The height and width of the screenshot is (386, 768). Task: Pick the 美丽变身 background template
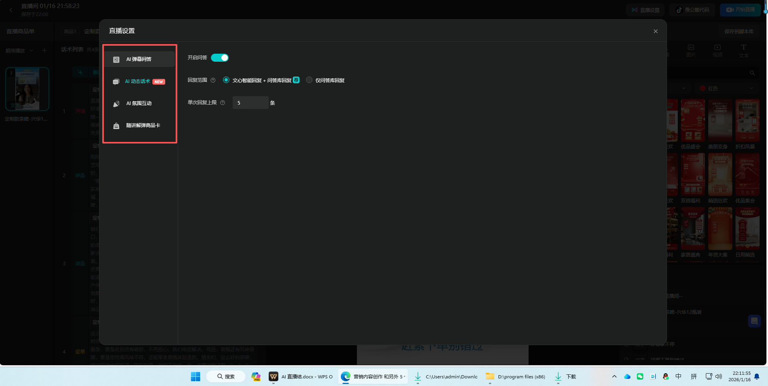[x=720, y=121]
